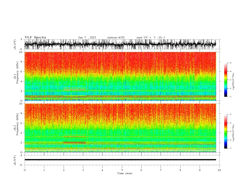Click the upper color scale bar for ch.1
Viewport: 247px width, 191px height.
tap(225, 80)
